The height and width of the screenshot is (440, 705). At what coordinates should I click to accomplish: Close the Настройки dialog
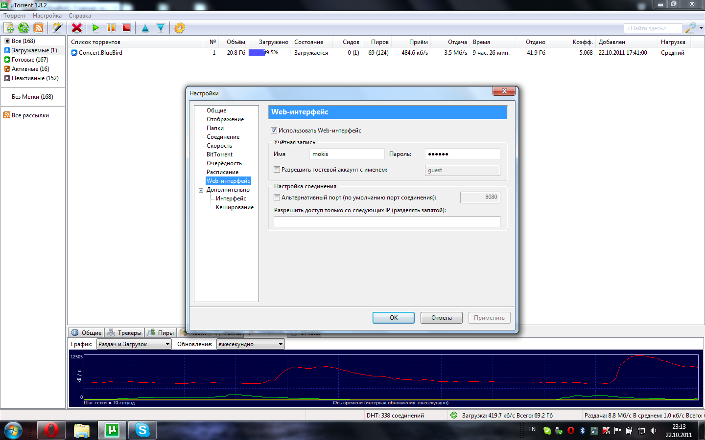[504, 91]
